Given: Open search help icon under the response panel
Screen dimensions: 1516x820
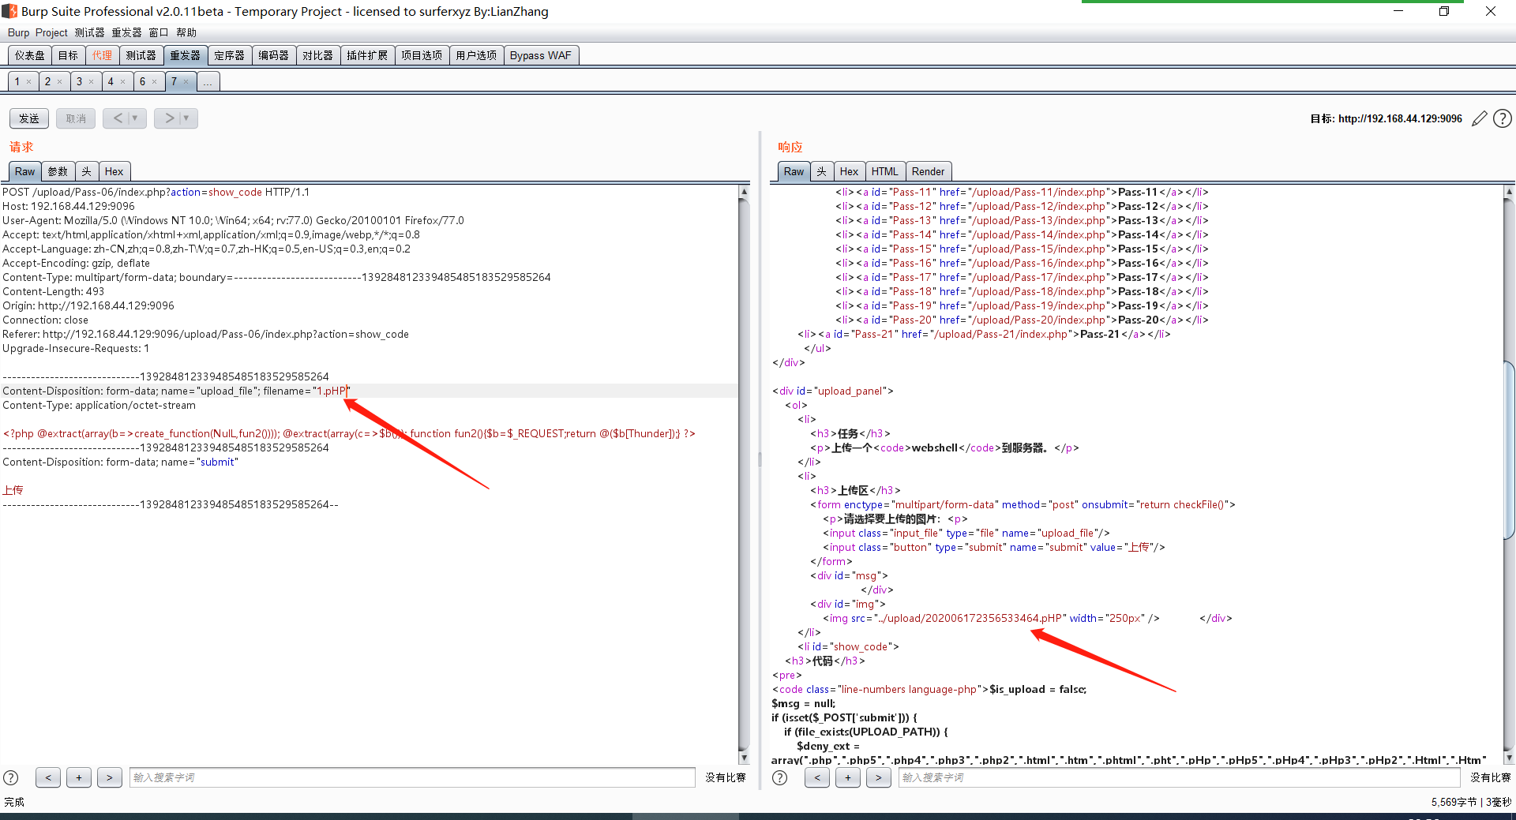Looking at the screenshot, I should coord(780,777).
